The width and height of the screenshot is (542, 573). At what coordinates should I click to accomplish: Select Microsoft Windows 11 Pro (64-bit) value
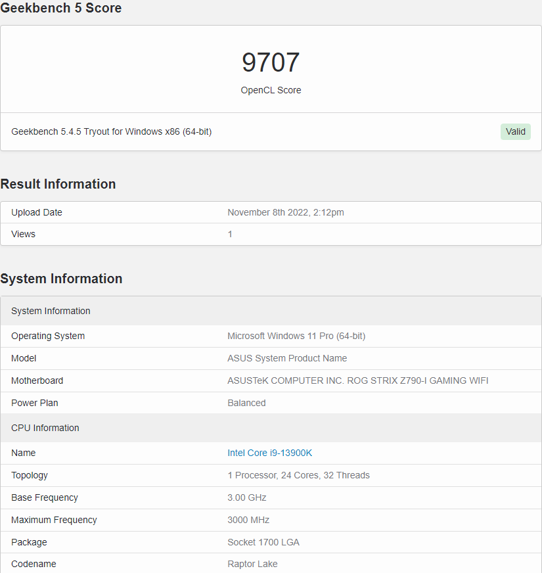(296, 336)
